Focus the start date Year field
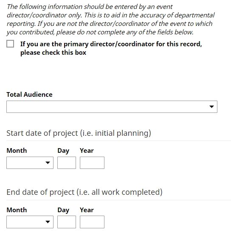The width and height of the screenshot is (231, 233). [92, 163]
